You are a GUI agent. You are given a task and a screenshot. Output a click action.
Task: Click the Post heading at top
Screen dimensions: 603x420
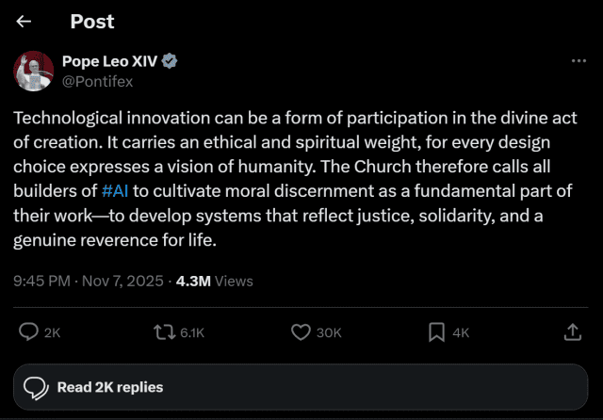[92, 22]
